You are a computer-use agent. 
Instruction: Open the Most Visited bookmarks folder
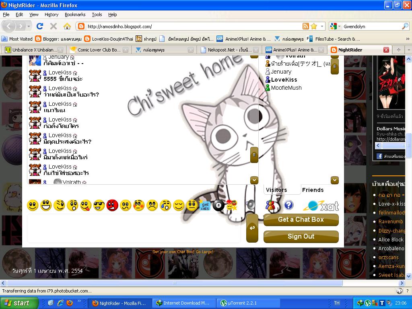tap(17, 39)
